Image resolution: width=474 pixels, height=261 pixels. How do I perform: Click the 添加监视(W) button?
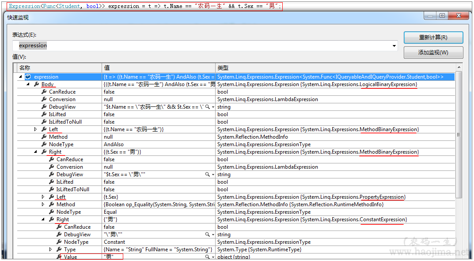tap(433, 53)
